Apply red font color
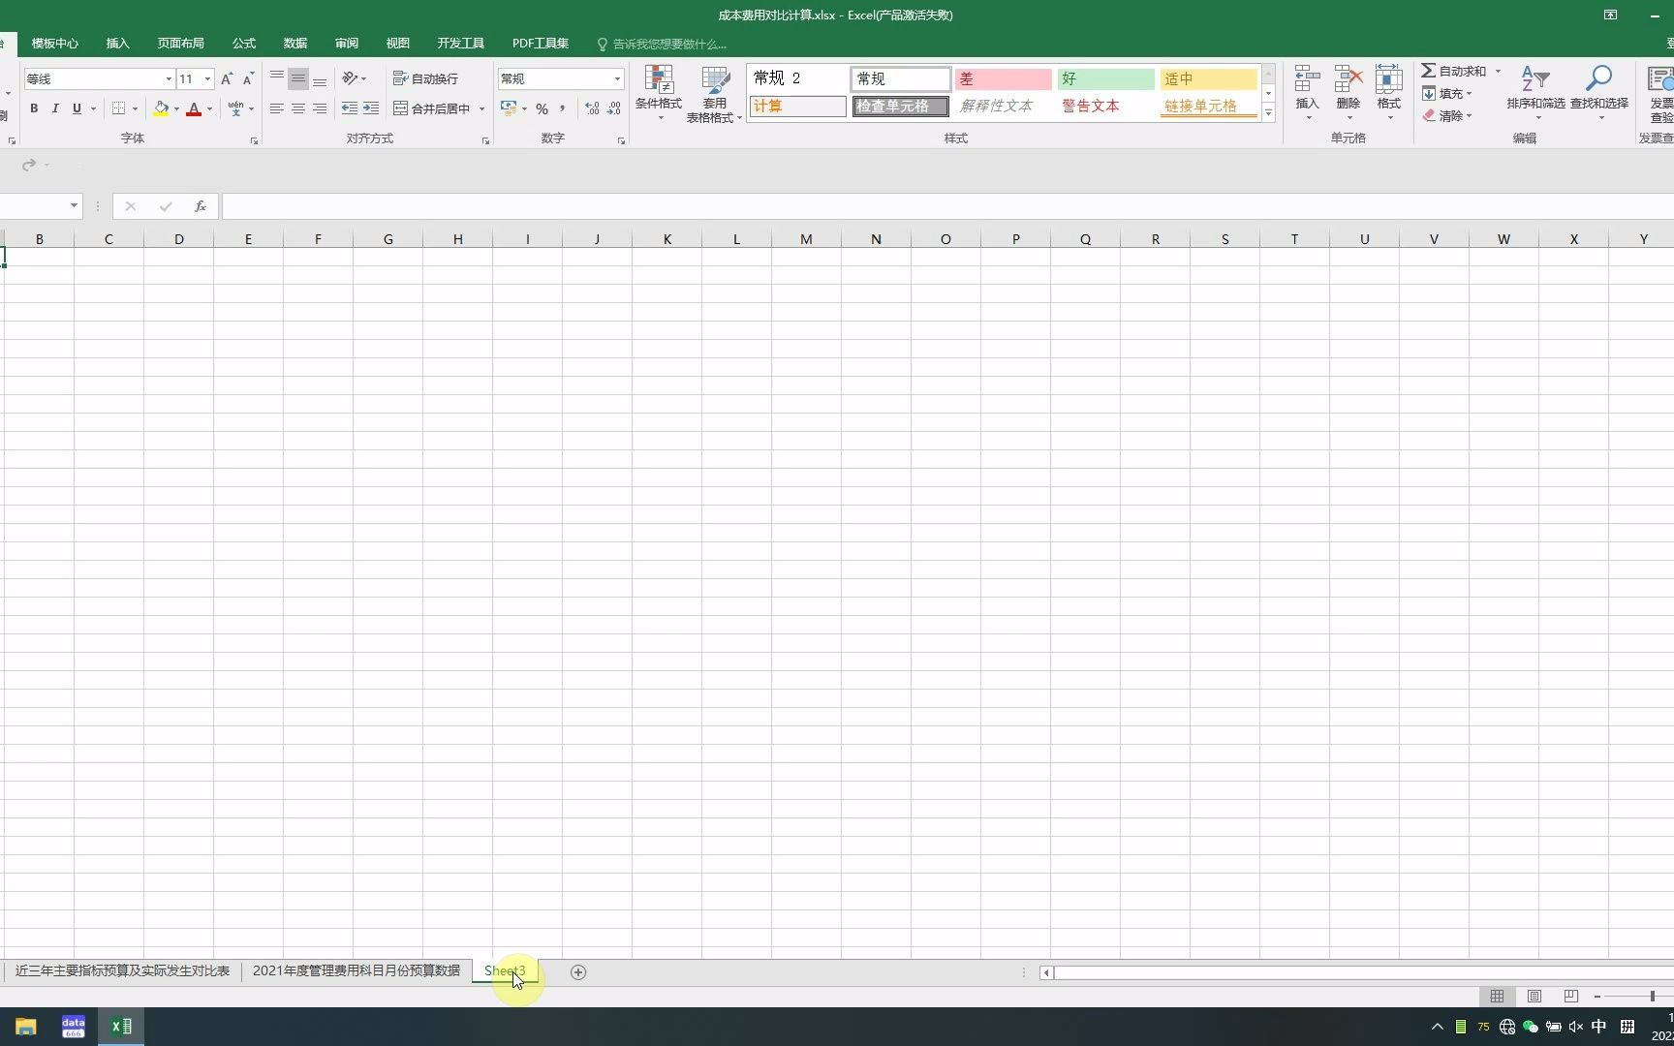The image size is (1674, 1046). click(194, 108)
